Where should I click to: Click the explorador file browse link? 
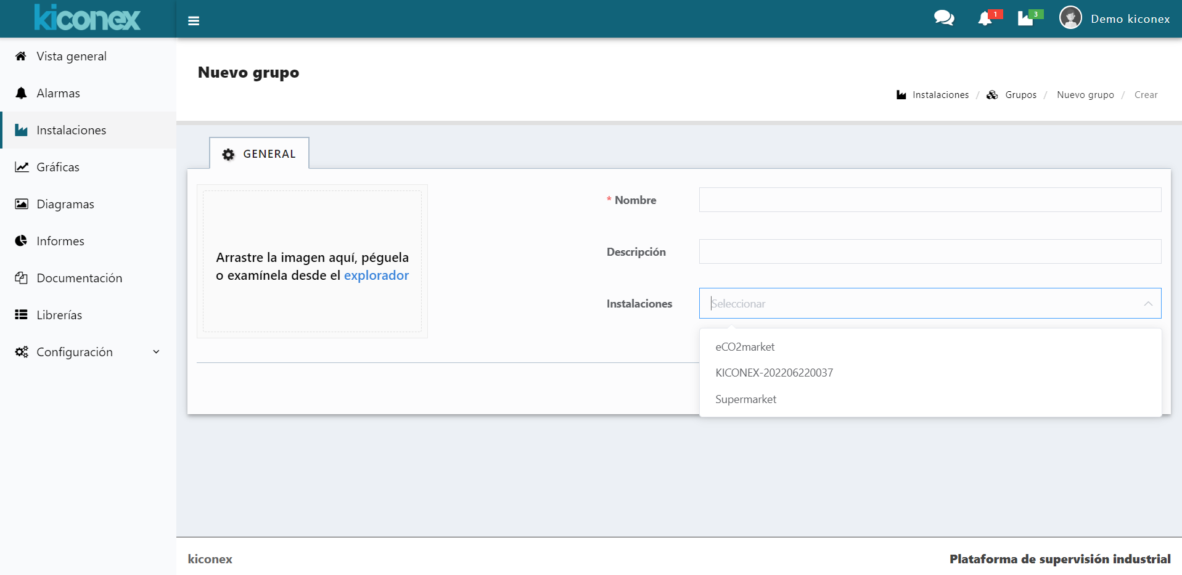click(x=376, y=275)
